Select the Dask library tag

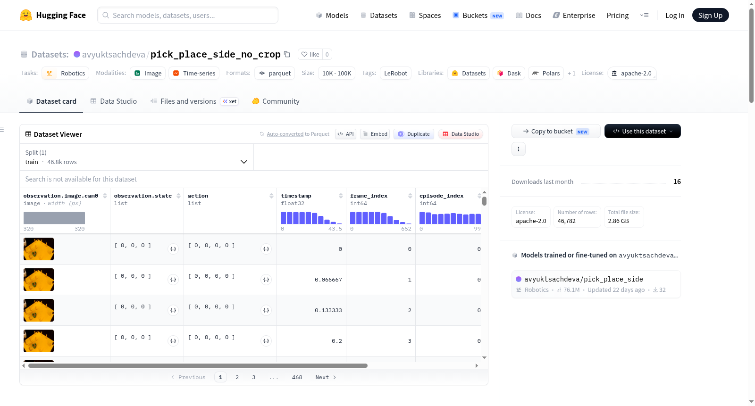pyautogui.click(x=509, y=73)
